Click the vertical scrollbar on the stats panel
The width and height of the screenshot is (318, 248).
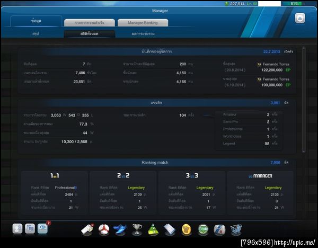tap(304, 100)
